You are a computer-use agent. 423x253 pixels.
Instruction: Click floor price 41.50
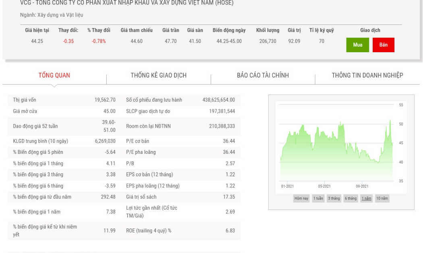pos(195,41)
